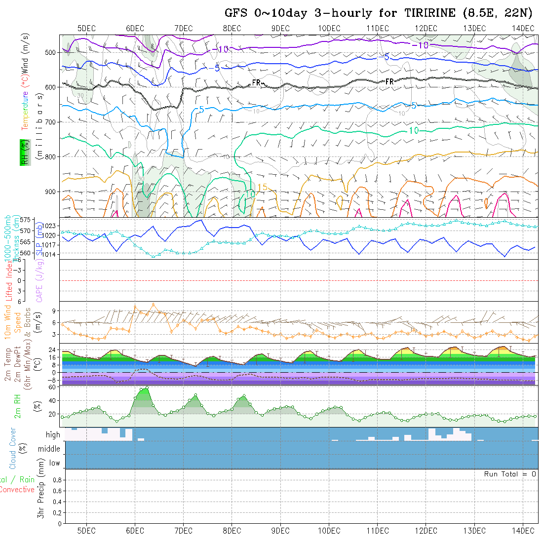
Task: Click the green 10 contour label near 700 mb
Action: point(414,130)
